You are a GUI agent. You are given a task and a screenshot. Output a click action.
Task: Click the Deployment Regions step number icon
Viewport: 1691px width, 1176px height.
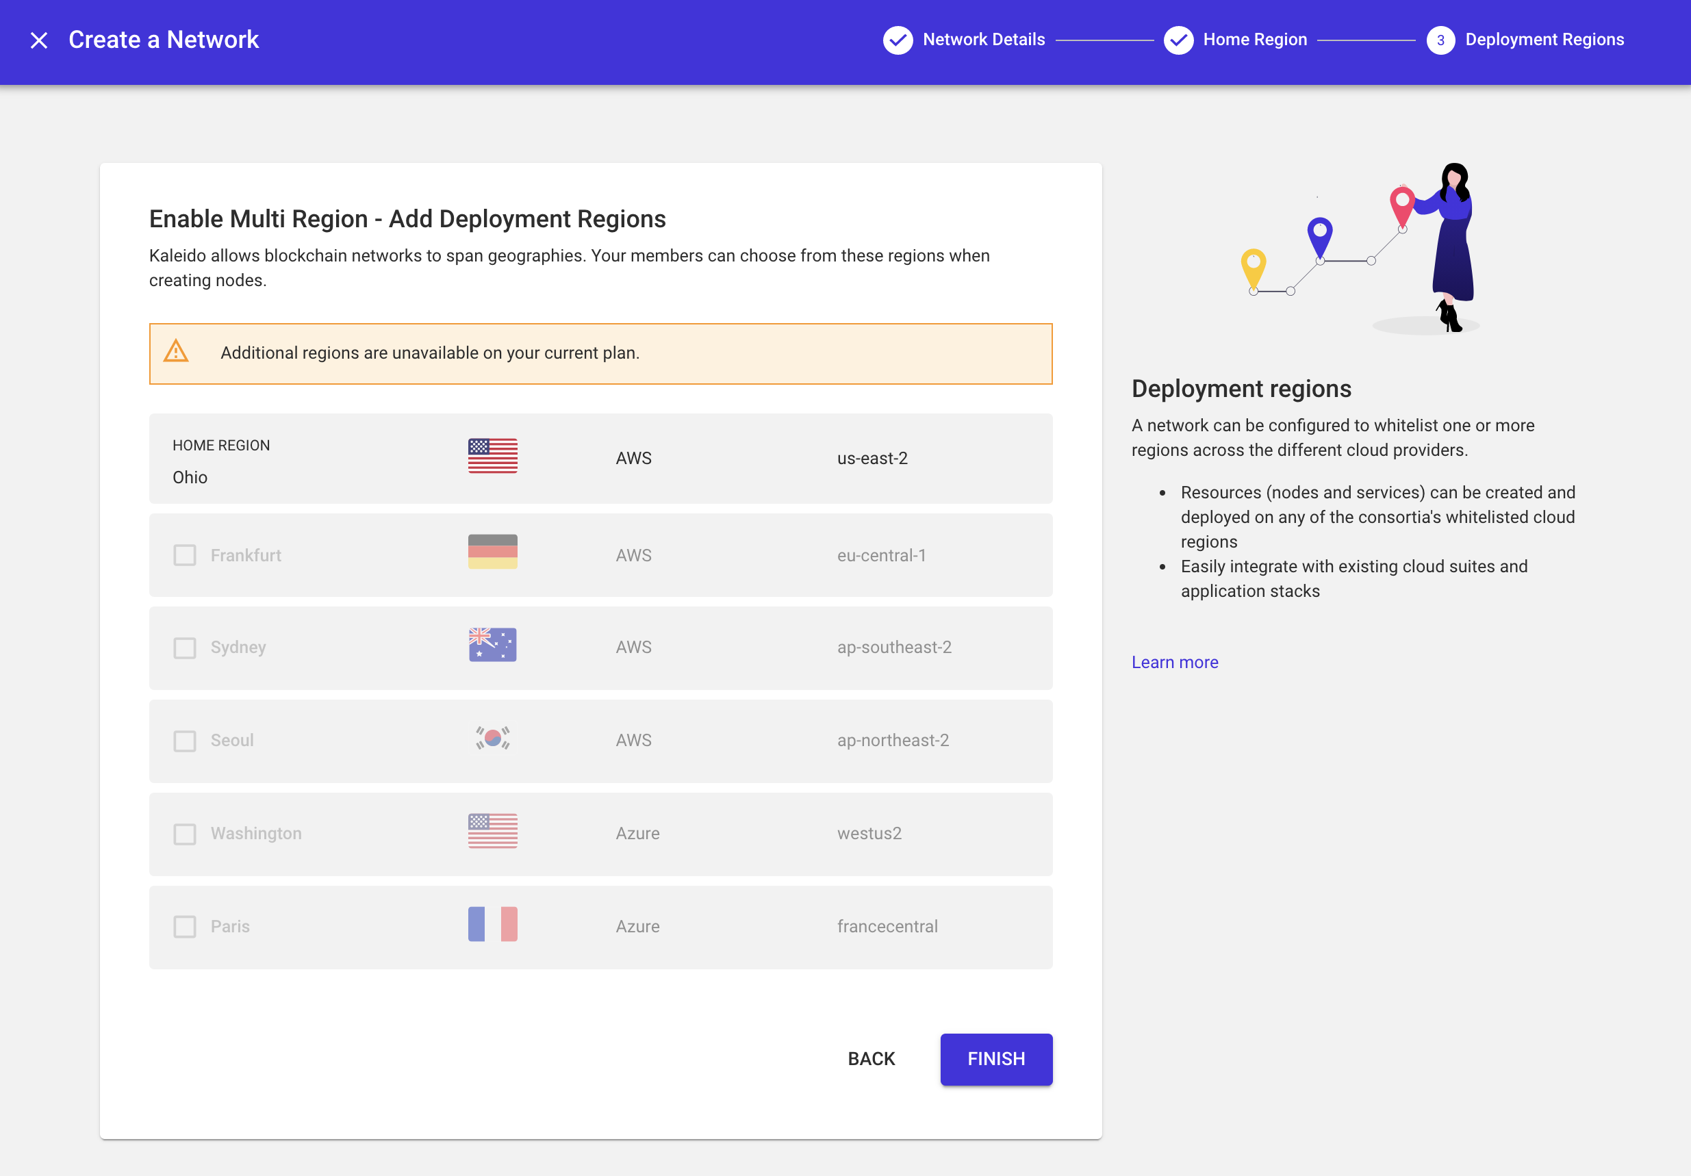1439,38
